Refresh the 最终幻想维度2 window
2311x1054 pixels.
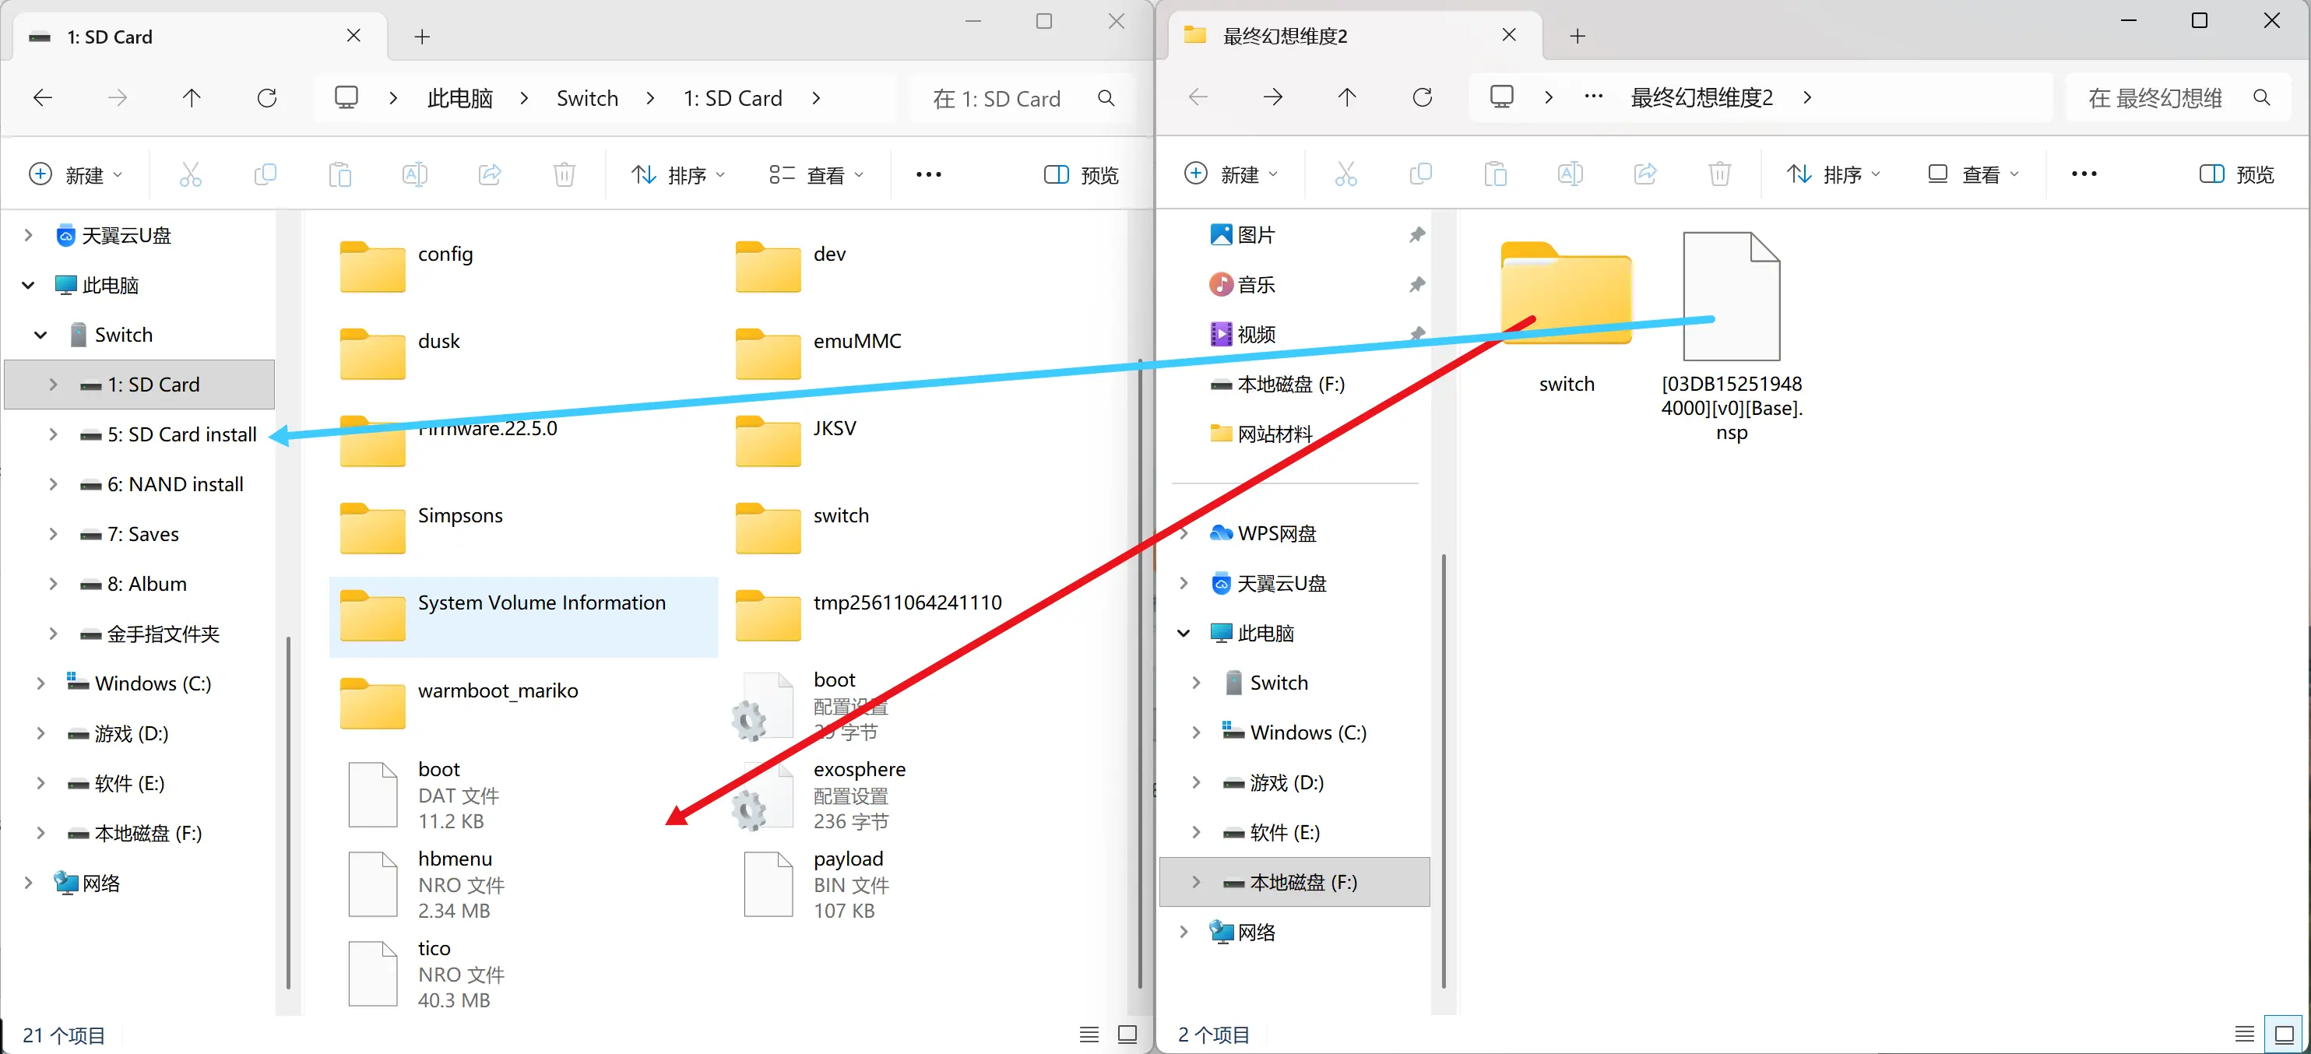1423,97
